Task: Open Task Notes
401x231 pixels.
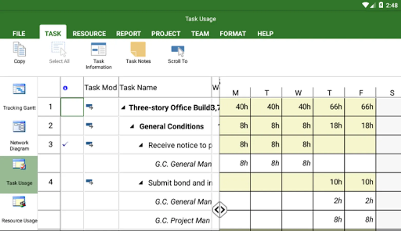Action: (138, 50)
